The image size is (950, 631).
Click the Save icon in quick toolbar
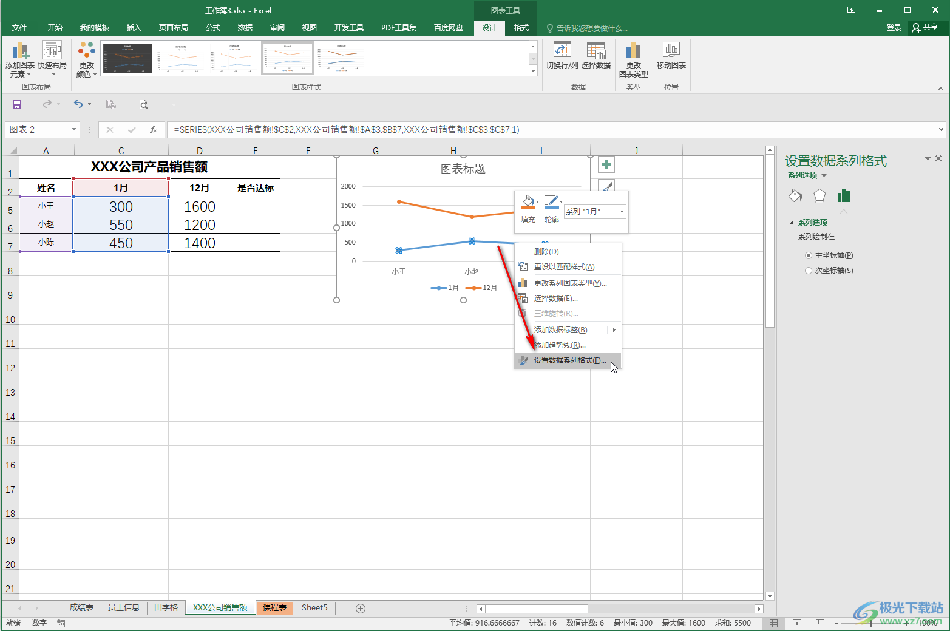point(17,104)
